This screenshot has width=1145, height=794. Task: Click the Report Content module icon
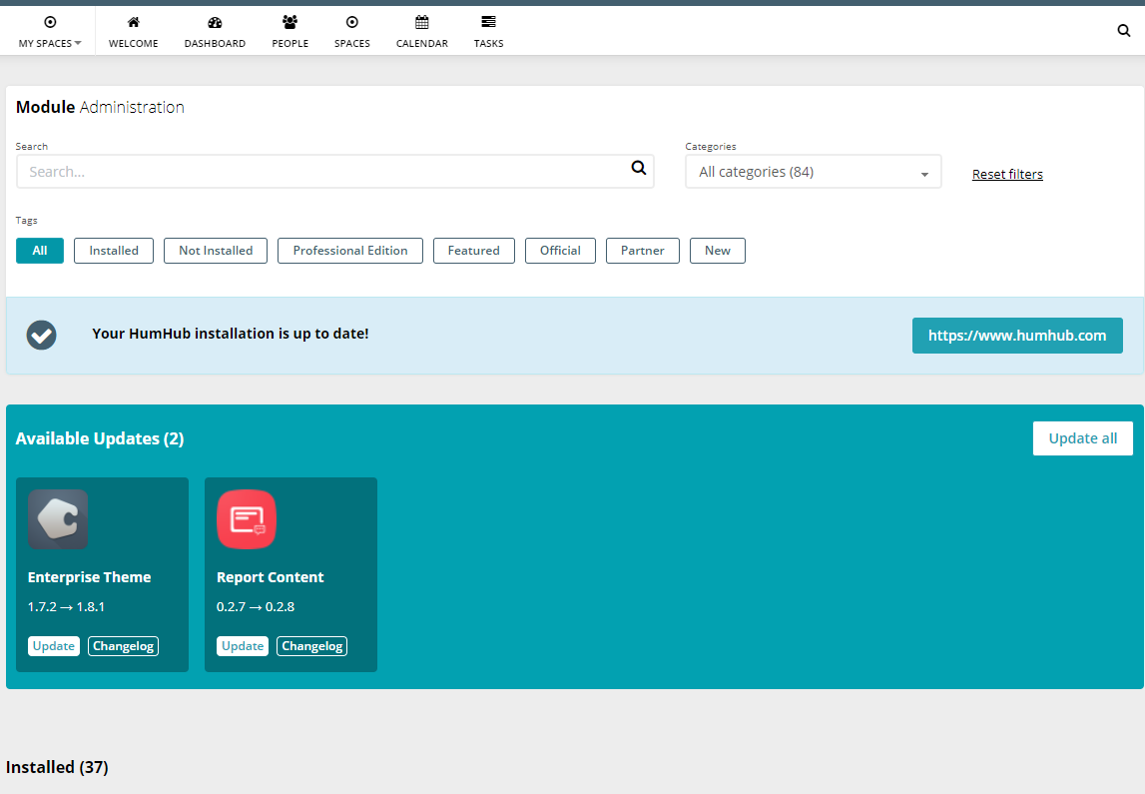click(x=247, y=519)
